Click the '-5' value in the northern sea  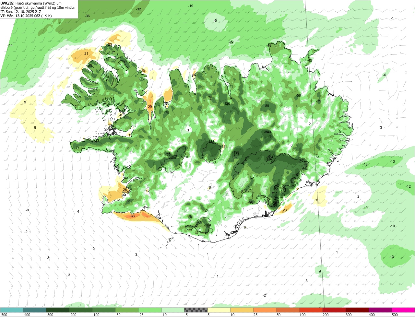215,20
